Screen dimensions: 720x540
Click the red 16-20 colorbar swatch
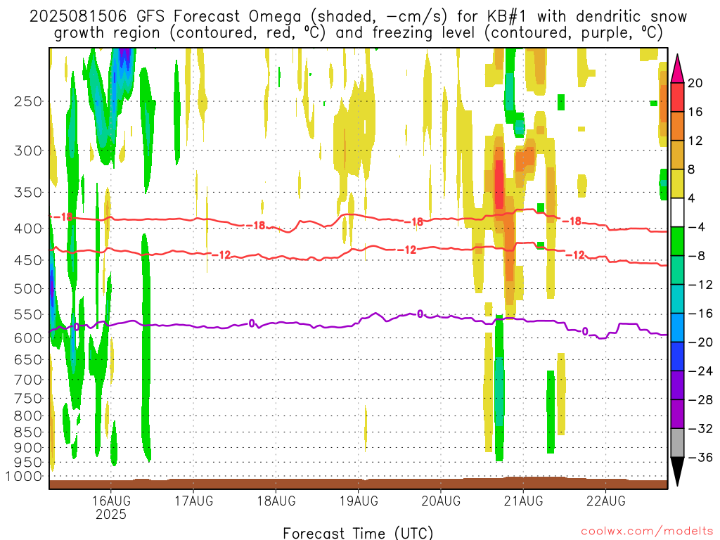(x=677, y=97)
